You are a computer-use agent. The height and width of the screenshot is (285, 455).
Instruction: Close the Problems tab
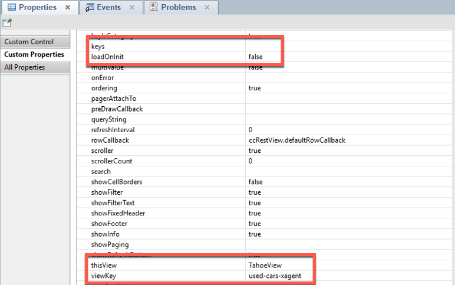click(x=207, y=8)
